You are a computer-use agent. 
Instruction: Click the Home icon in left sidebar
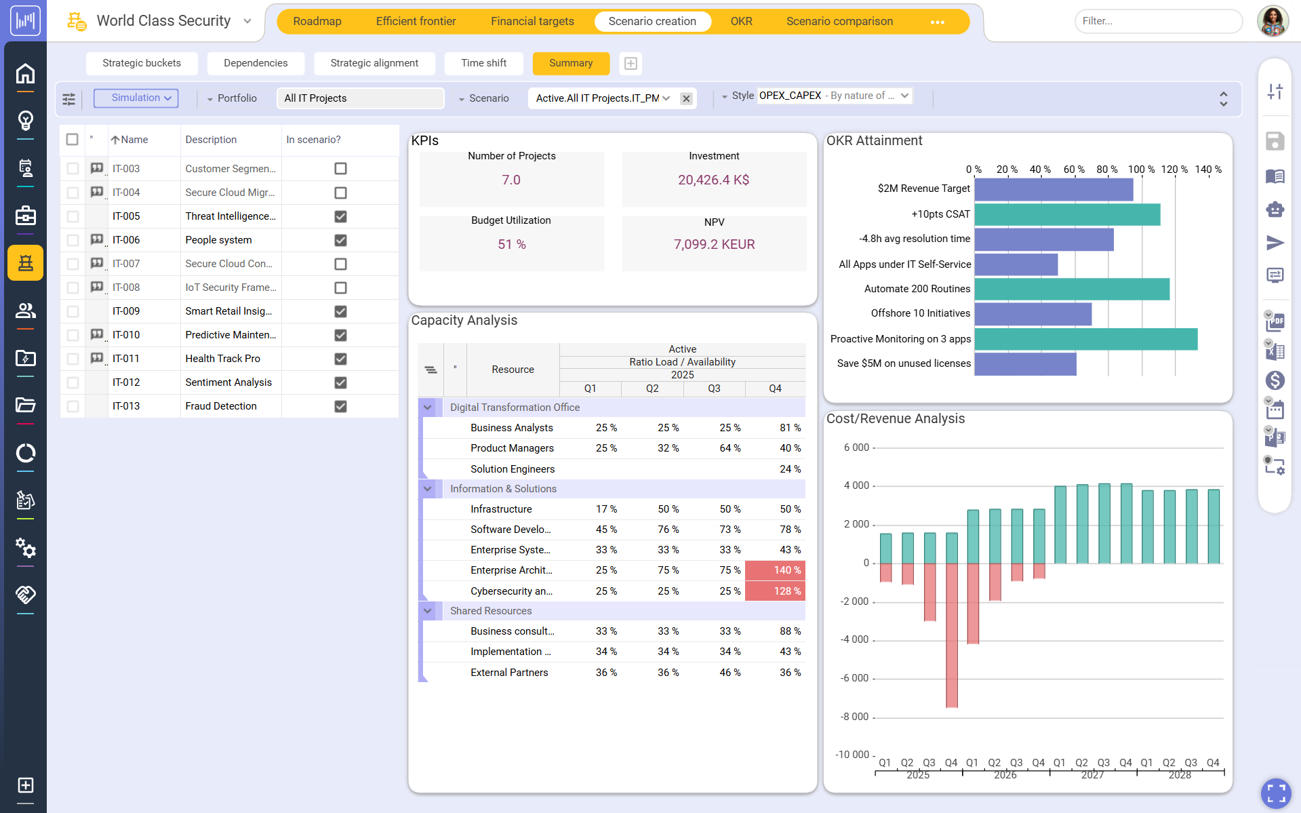coord(25,73)
